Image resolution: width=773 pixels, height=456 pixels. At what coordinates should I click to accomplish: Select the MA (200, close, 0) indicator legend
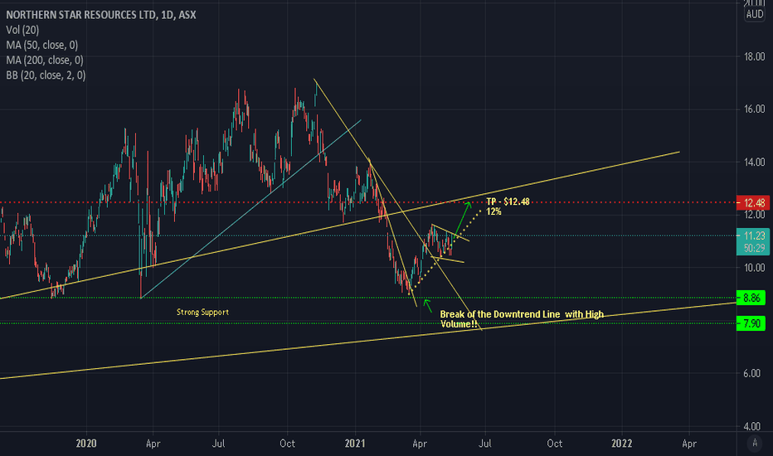pos(44,61)
